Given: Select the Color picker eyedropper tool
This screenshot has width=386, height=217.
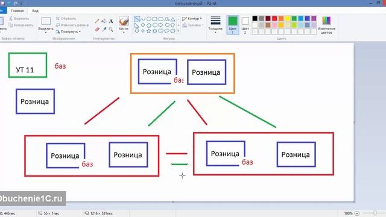Looking at the screenshot, I should 104,30.
